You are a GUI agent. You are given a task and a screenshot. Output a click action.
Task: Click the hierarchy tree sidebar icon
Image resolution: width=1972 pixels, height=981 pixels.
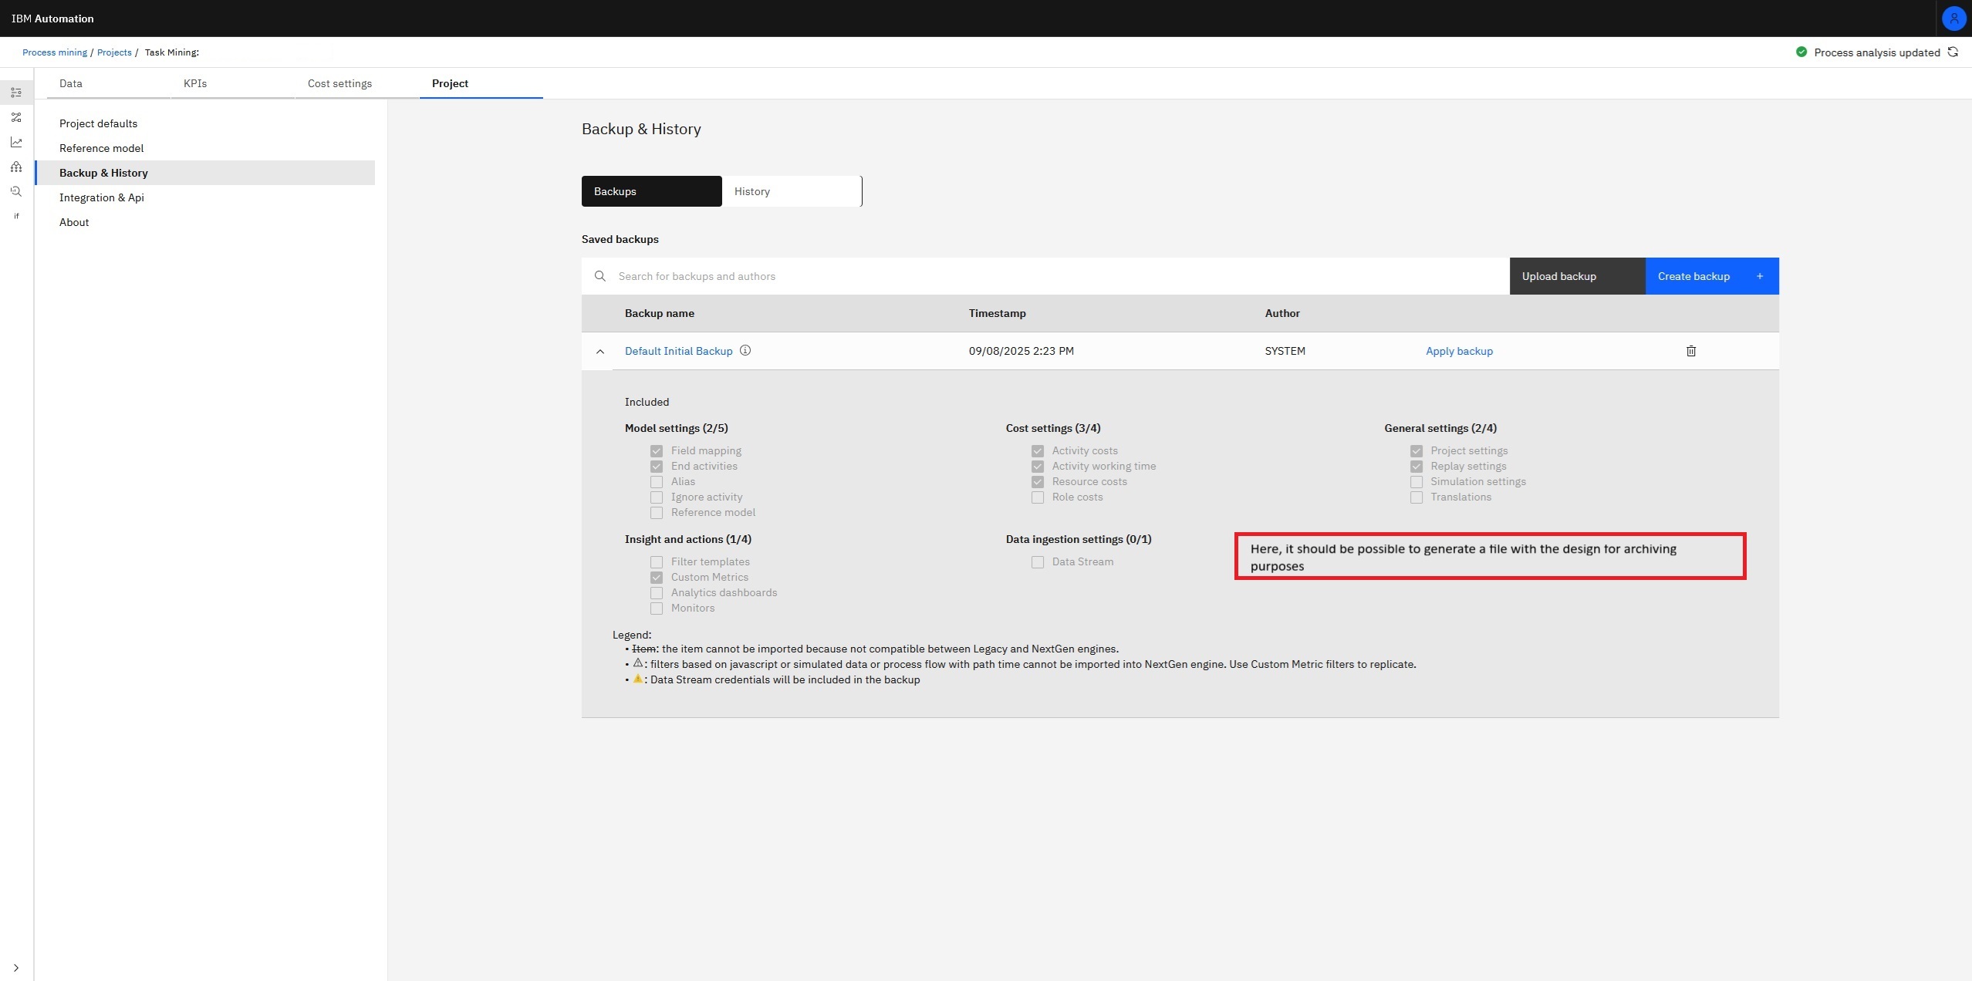click(x=16, y=167)
